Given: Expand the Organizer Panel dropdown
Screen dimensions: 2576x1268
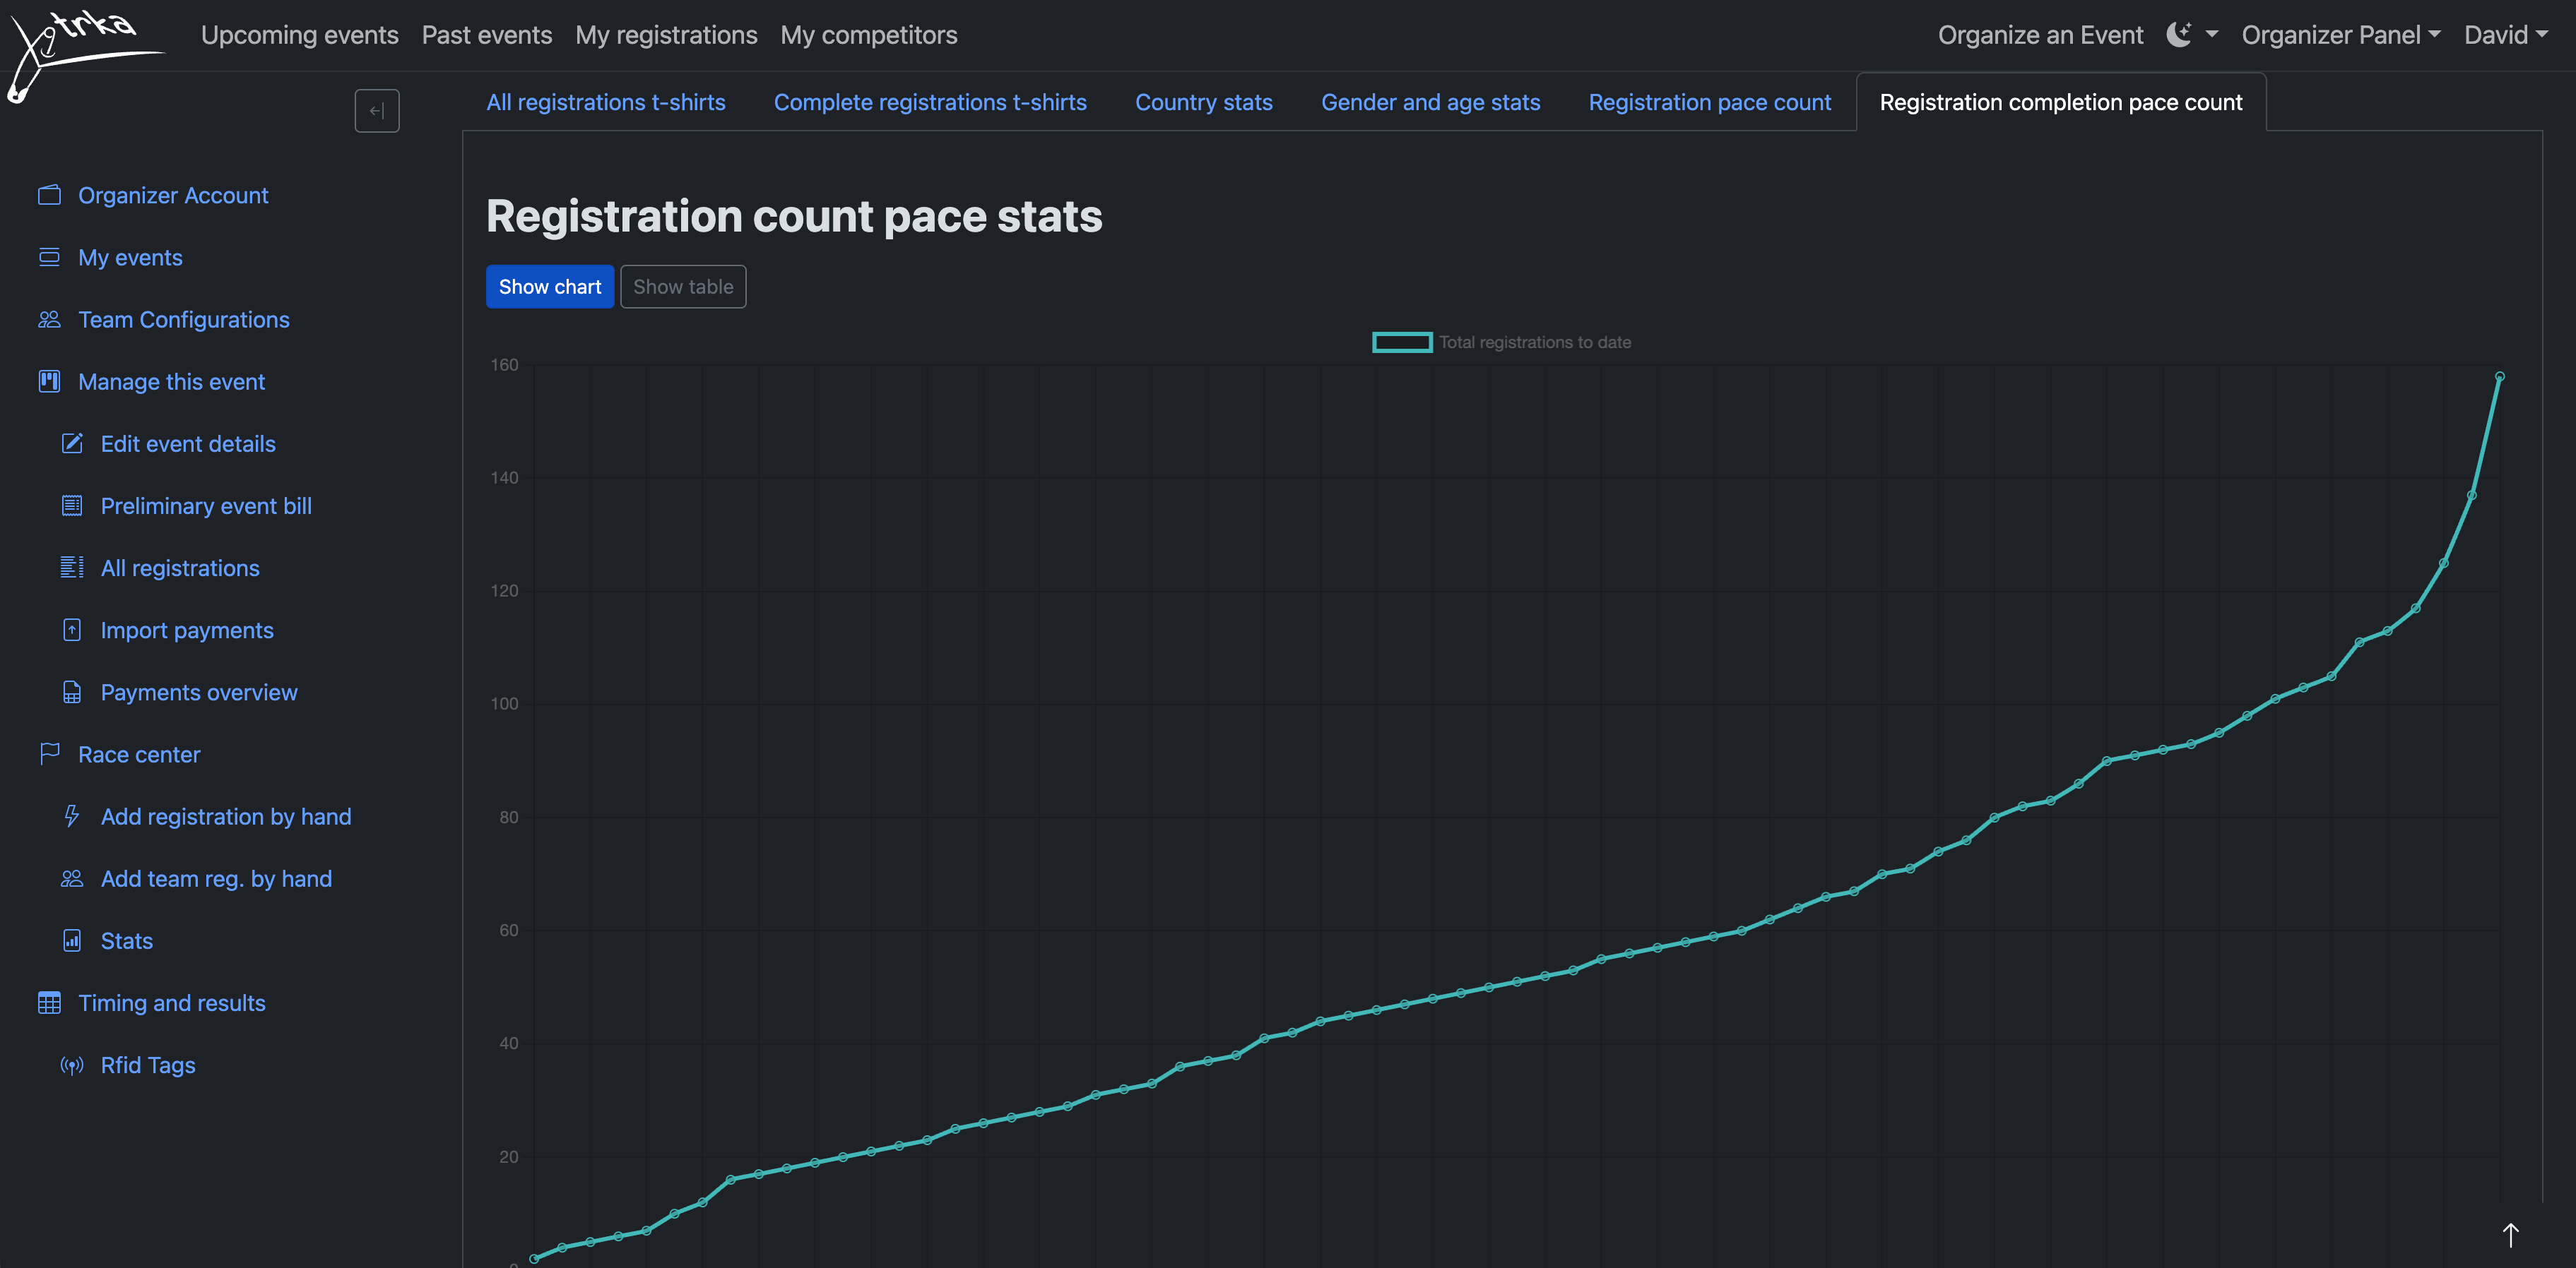Looking at the screenshot, I should tap(2340, 35).
